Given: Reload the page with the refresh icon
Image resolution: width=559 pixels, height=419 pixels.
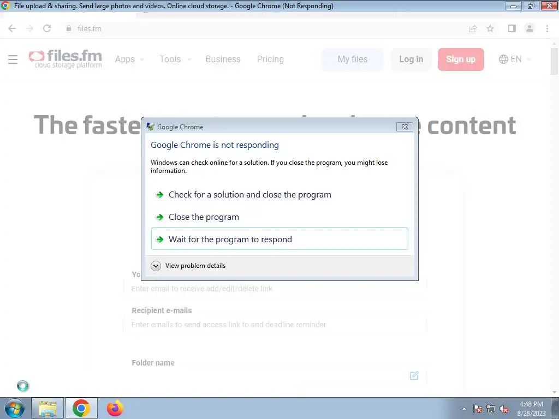Looking at the screenshot, I should pyautogui.click(x=47, y=28).
